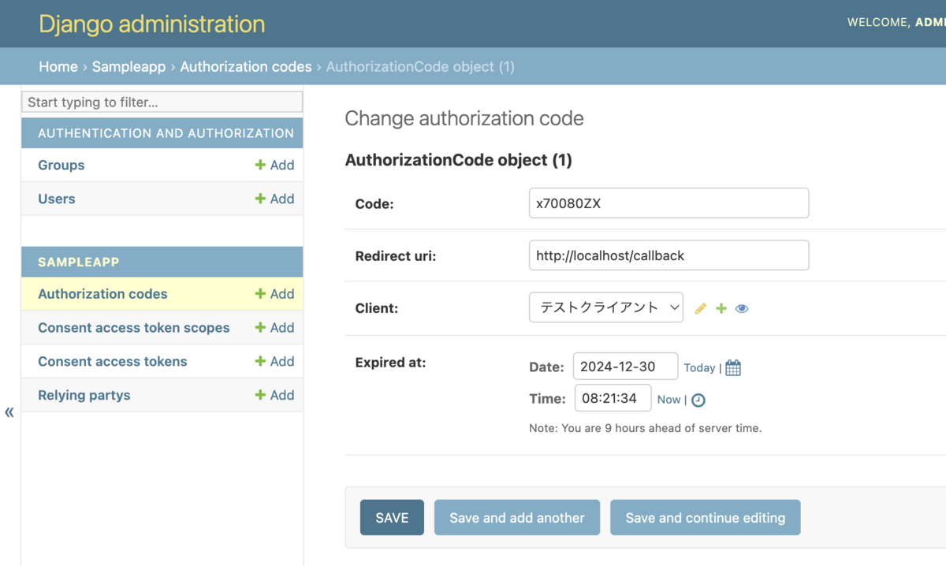Click Save and add another
Image resolution: width=946 pixels, height=566 pixels.
click(x=517, y=518)
